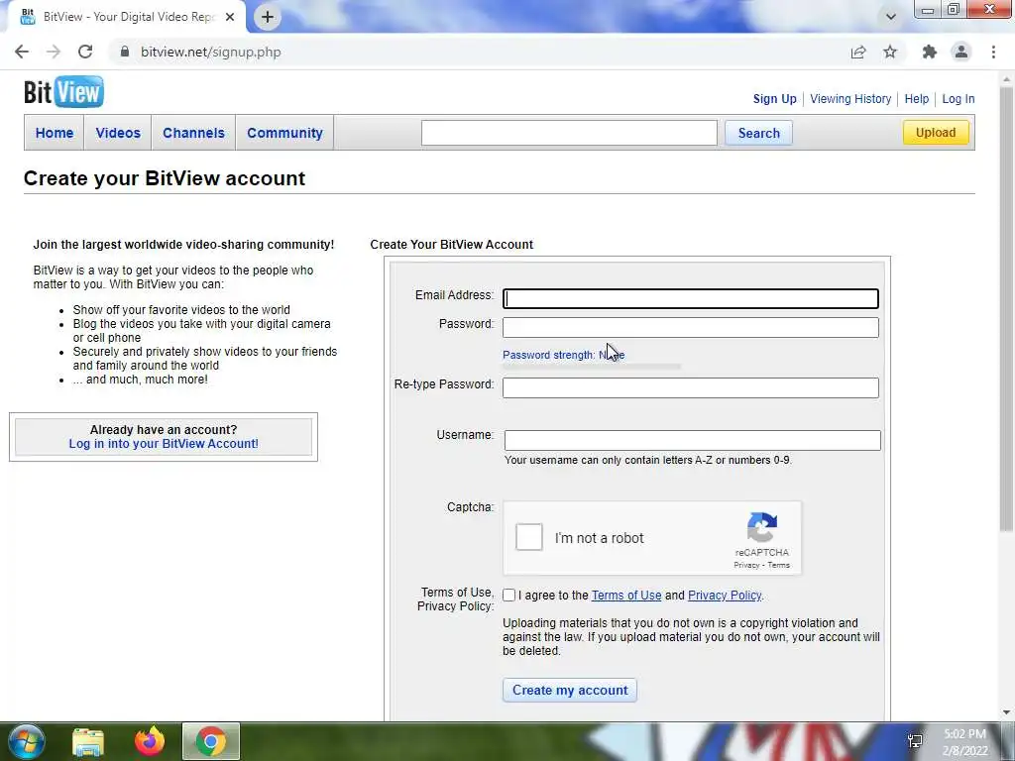Click the scrollbar down arrow
1015x761 pixels.
click(x=1006, y=712)
